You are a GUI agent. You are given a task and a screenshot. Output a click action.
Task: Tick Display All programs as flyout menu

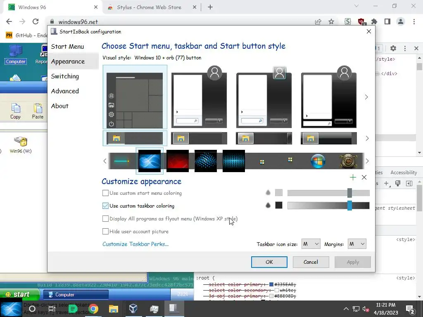coord(105,219)
